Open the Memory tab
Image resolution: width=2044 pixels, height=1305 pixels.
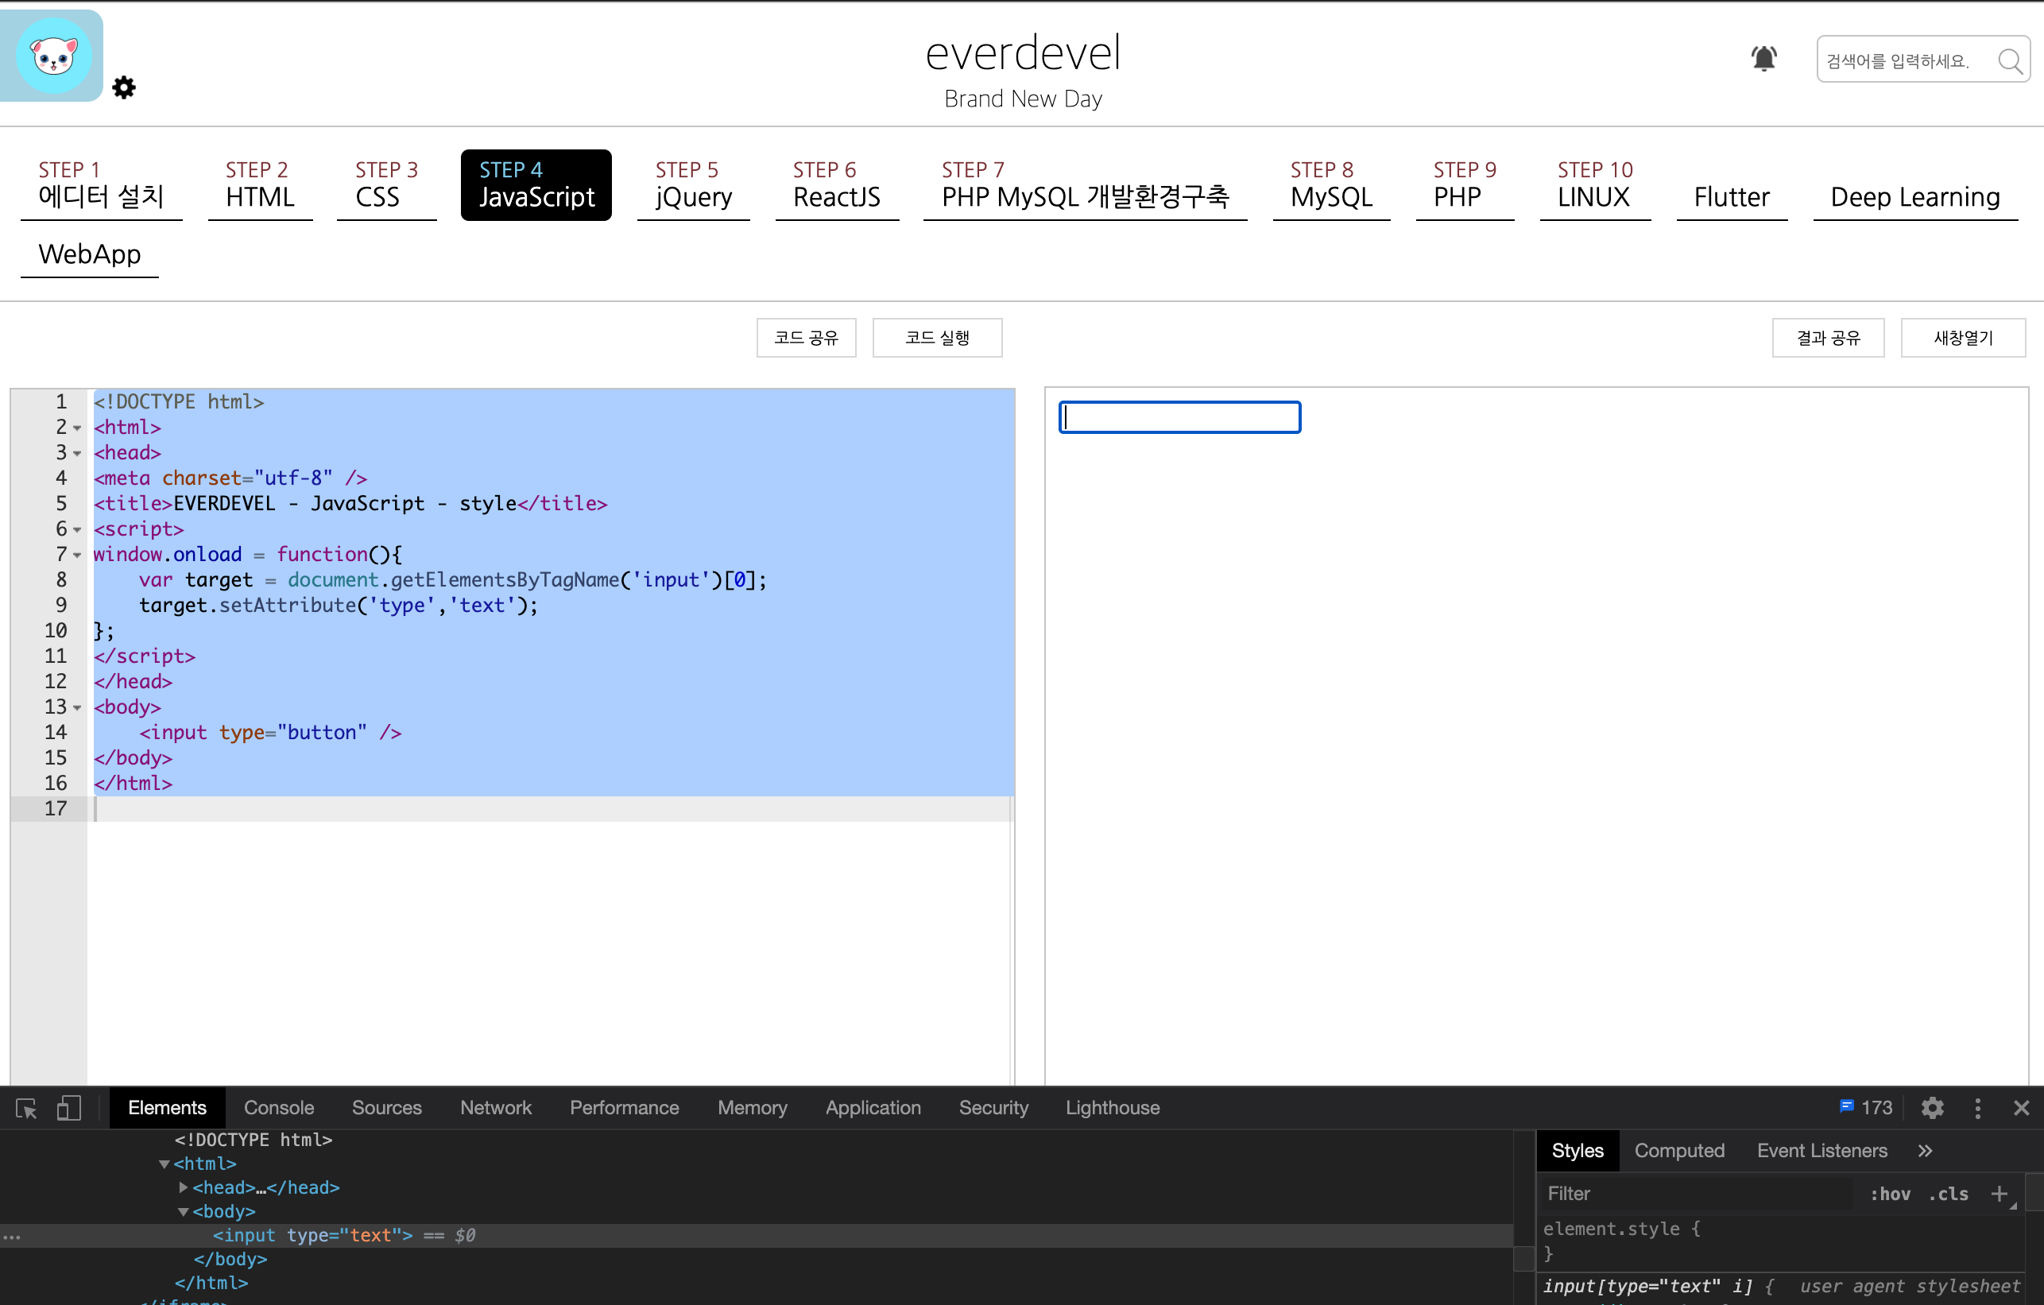tap(752, 1108)
